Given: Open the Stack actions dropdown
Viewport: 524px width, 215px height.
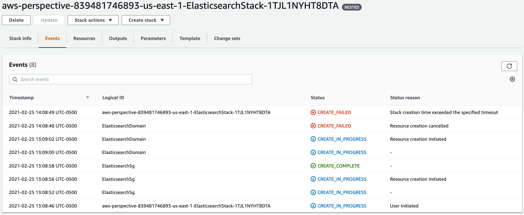Looking at the screenshot, I should coord(93,20).
